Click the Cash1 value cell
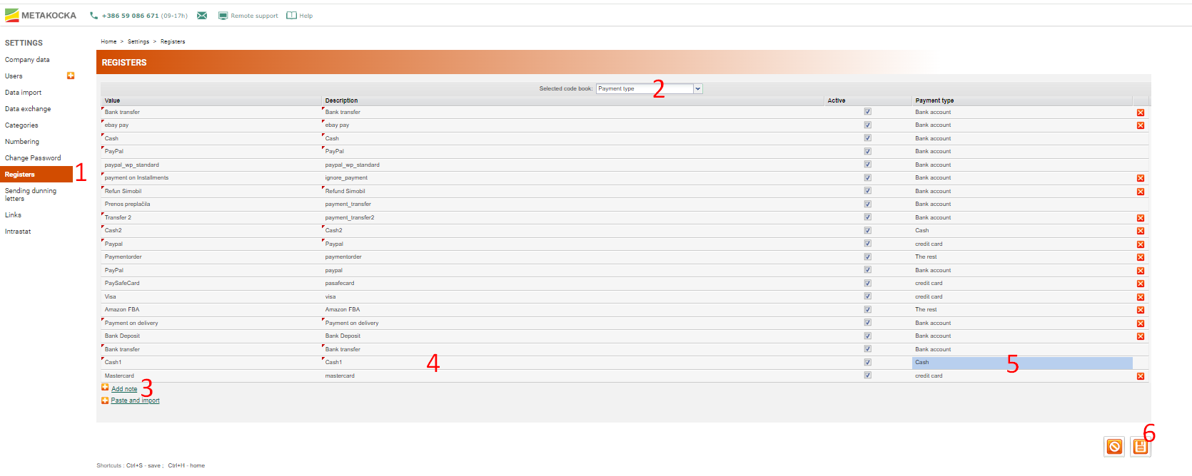Image resolution: width=1192 pixels, height=476 pixels. tap(211, 363)
